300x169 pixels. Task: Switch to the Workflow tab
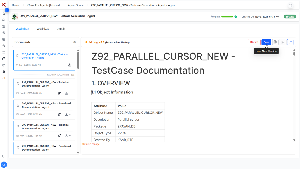click(x=43, y=29)
